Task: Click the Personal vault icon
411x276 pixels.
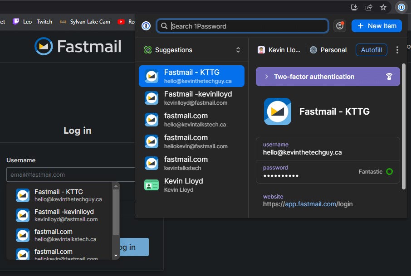Action: point(313,50)
